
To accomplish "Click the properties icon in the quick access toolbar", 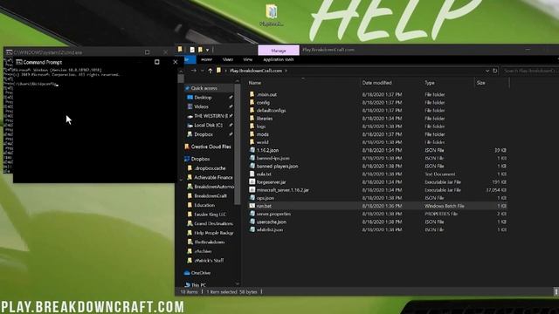I will tap(192, 50).
